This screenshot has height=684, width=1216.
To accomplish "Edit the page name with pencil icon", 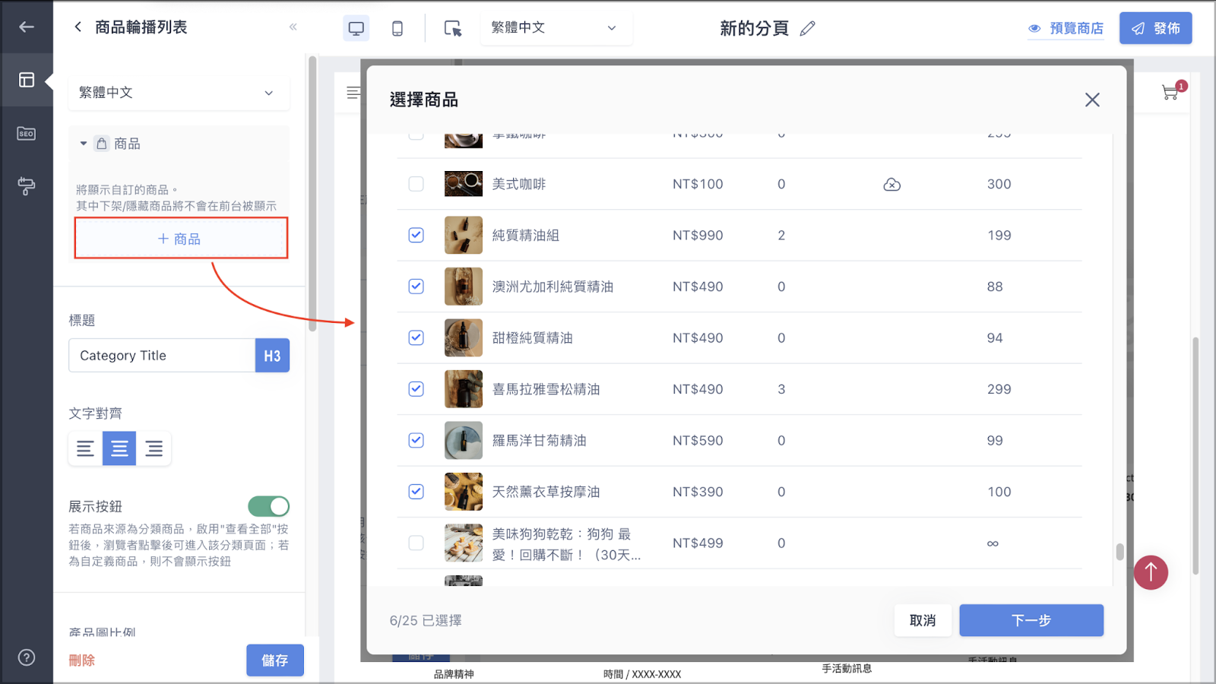I will coord(807,28).
